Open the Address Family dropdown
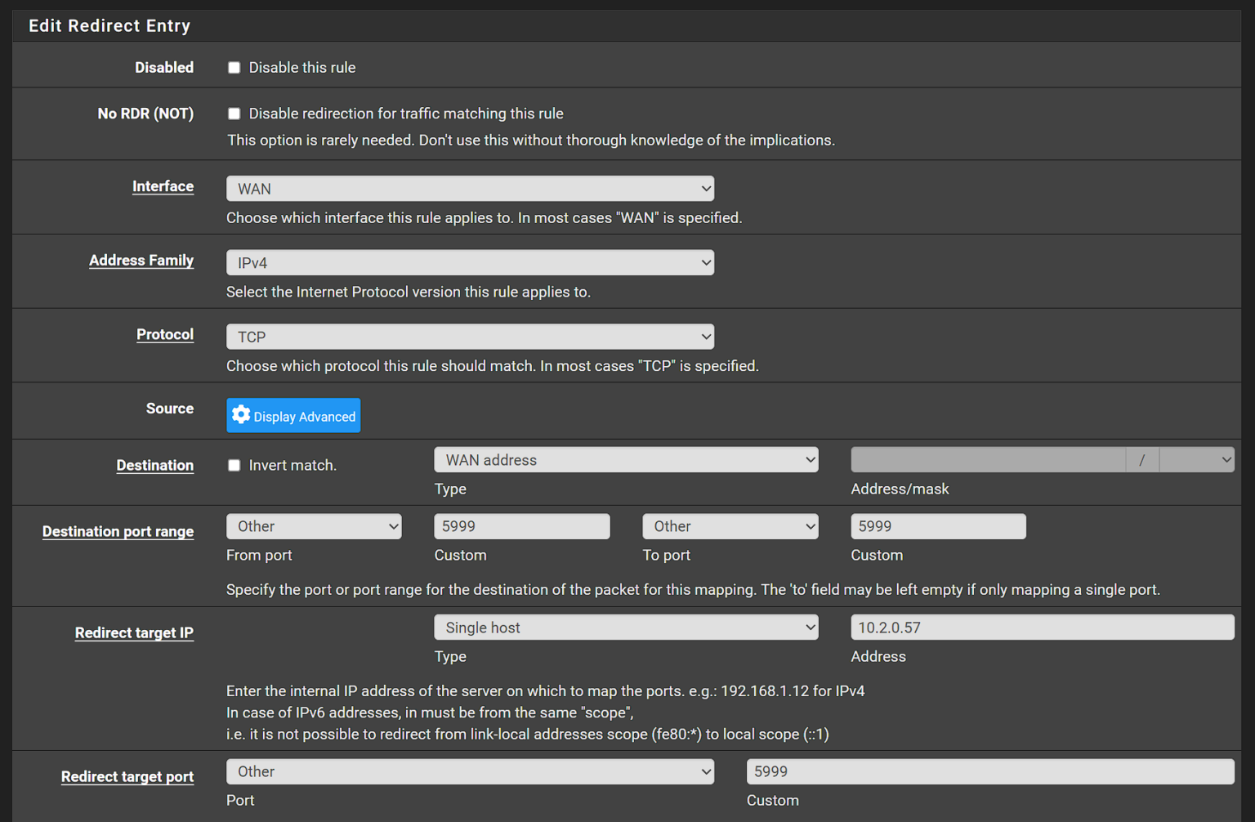 tap(470, 262)
